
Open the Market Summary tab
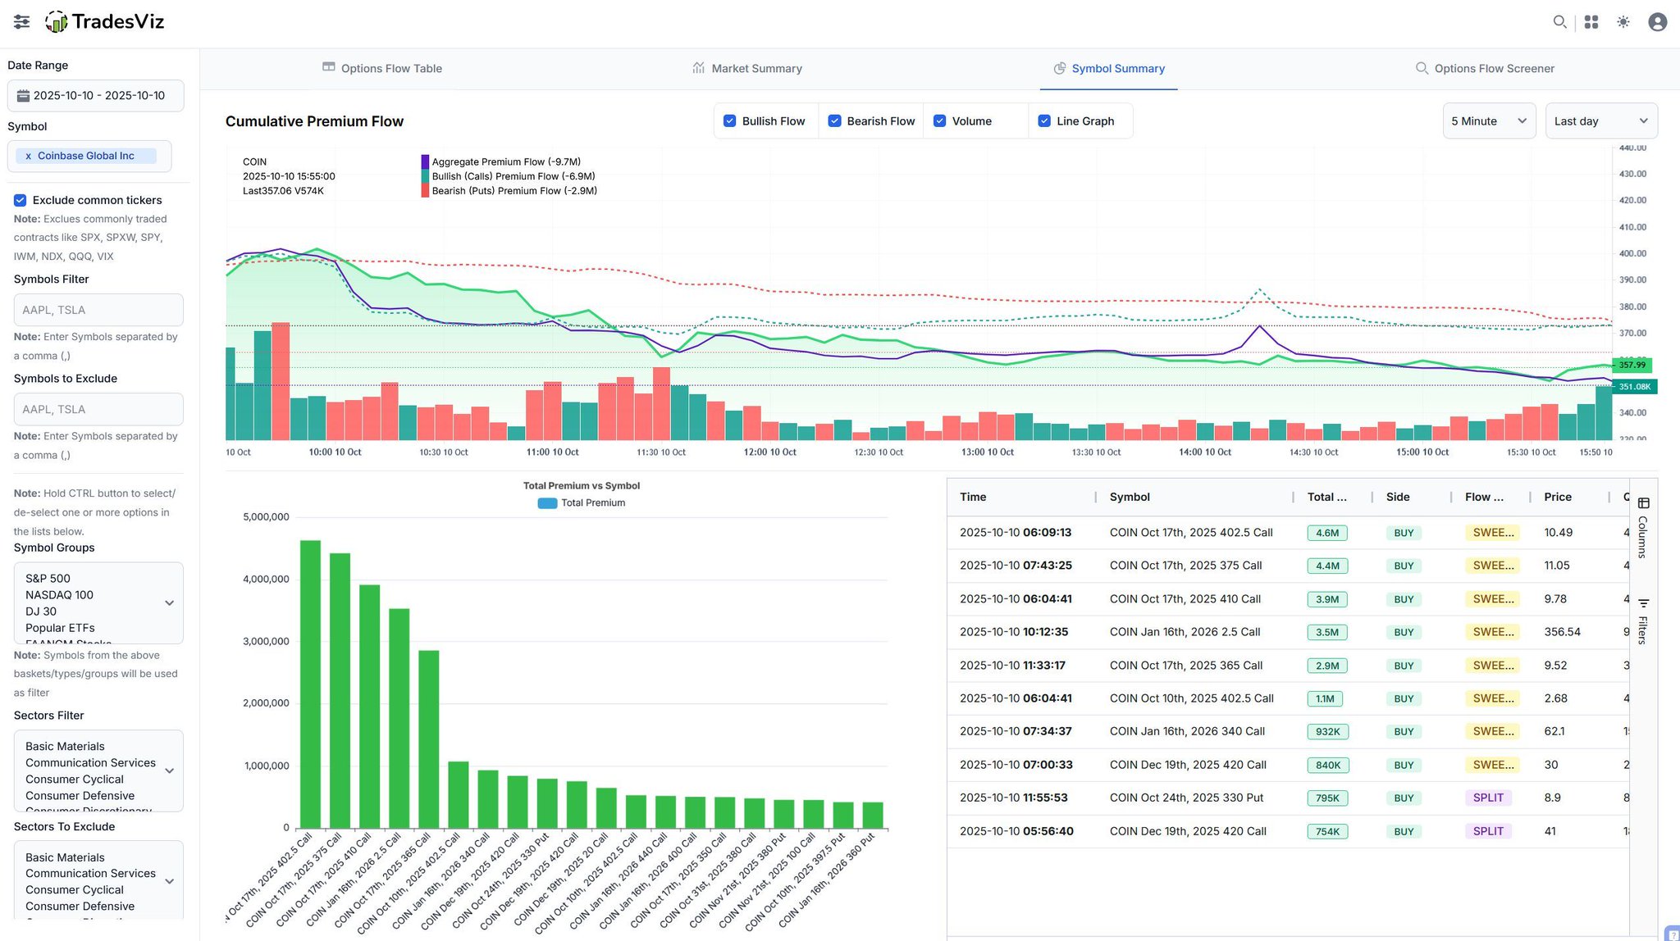coord(747,69)
